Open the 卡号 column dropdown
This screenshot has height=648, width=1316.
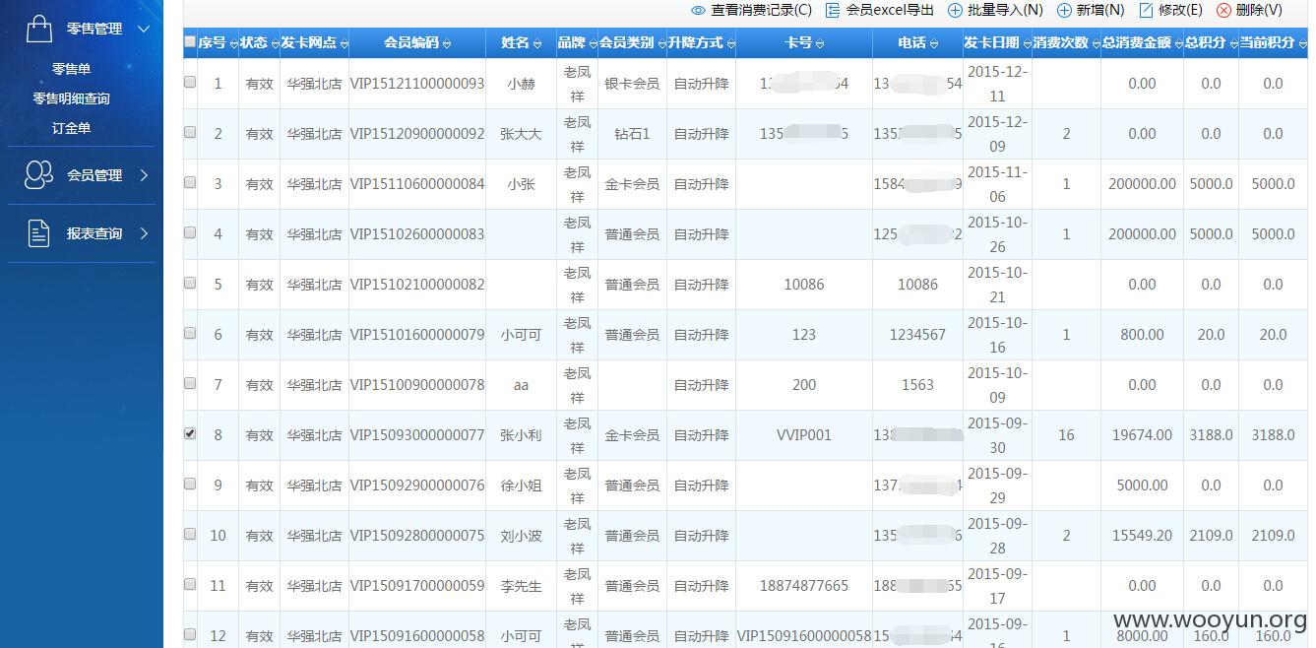point(819,44)
